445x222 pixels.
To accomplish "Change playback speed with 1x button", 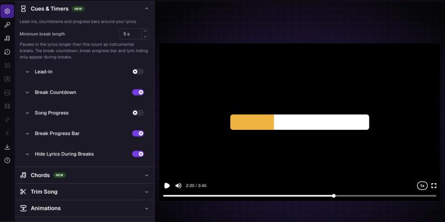I will [422, 186].
